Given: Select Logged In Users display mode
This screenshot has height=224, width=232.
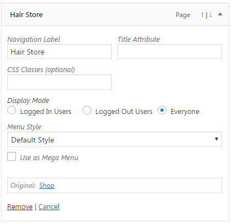Looking at the screenshot, I should 12,111.
